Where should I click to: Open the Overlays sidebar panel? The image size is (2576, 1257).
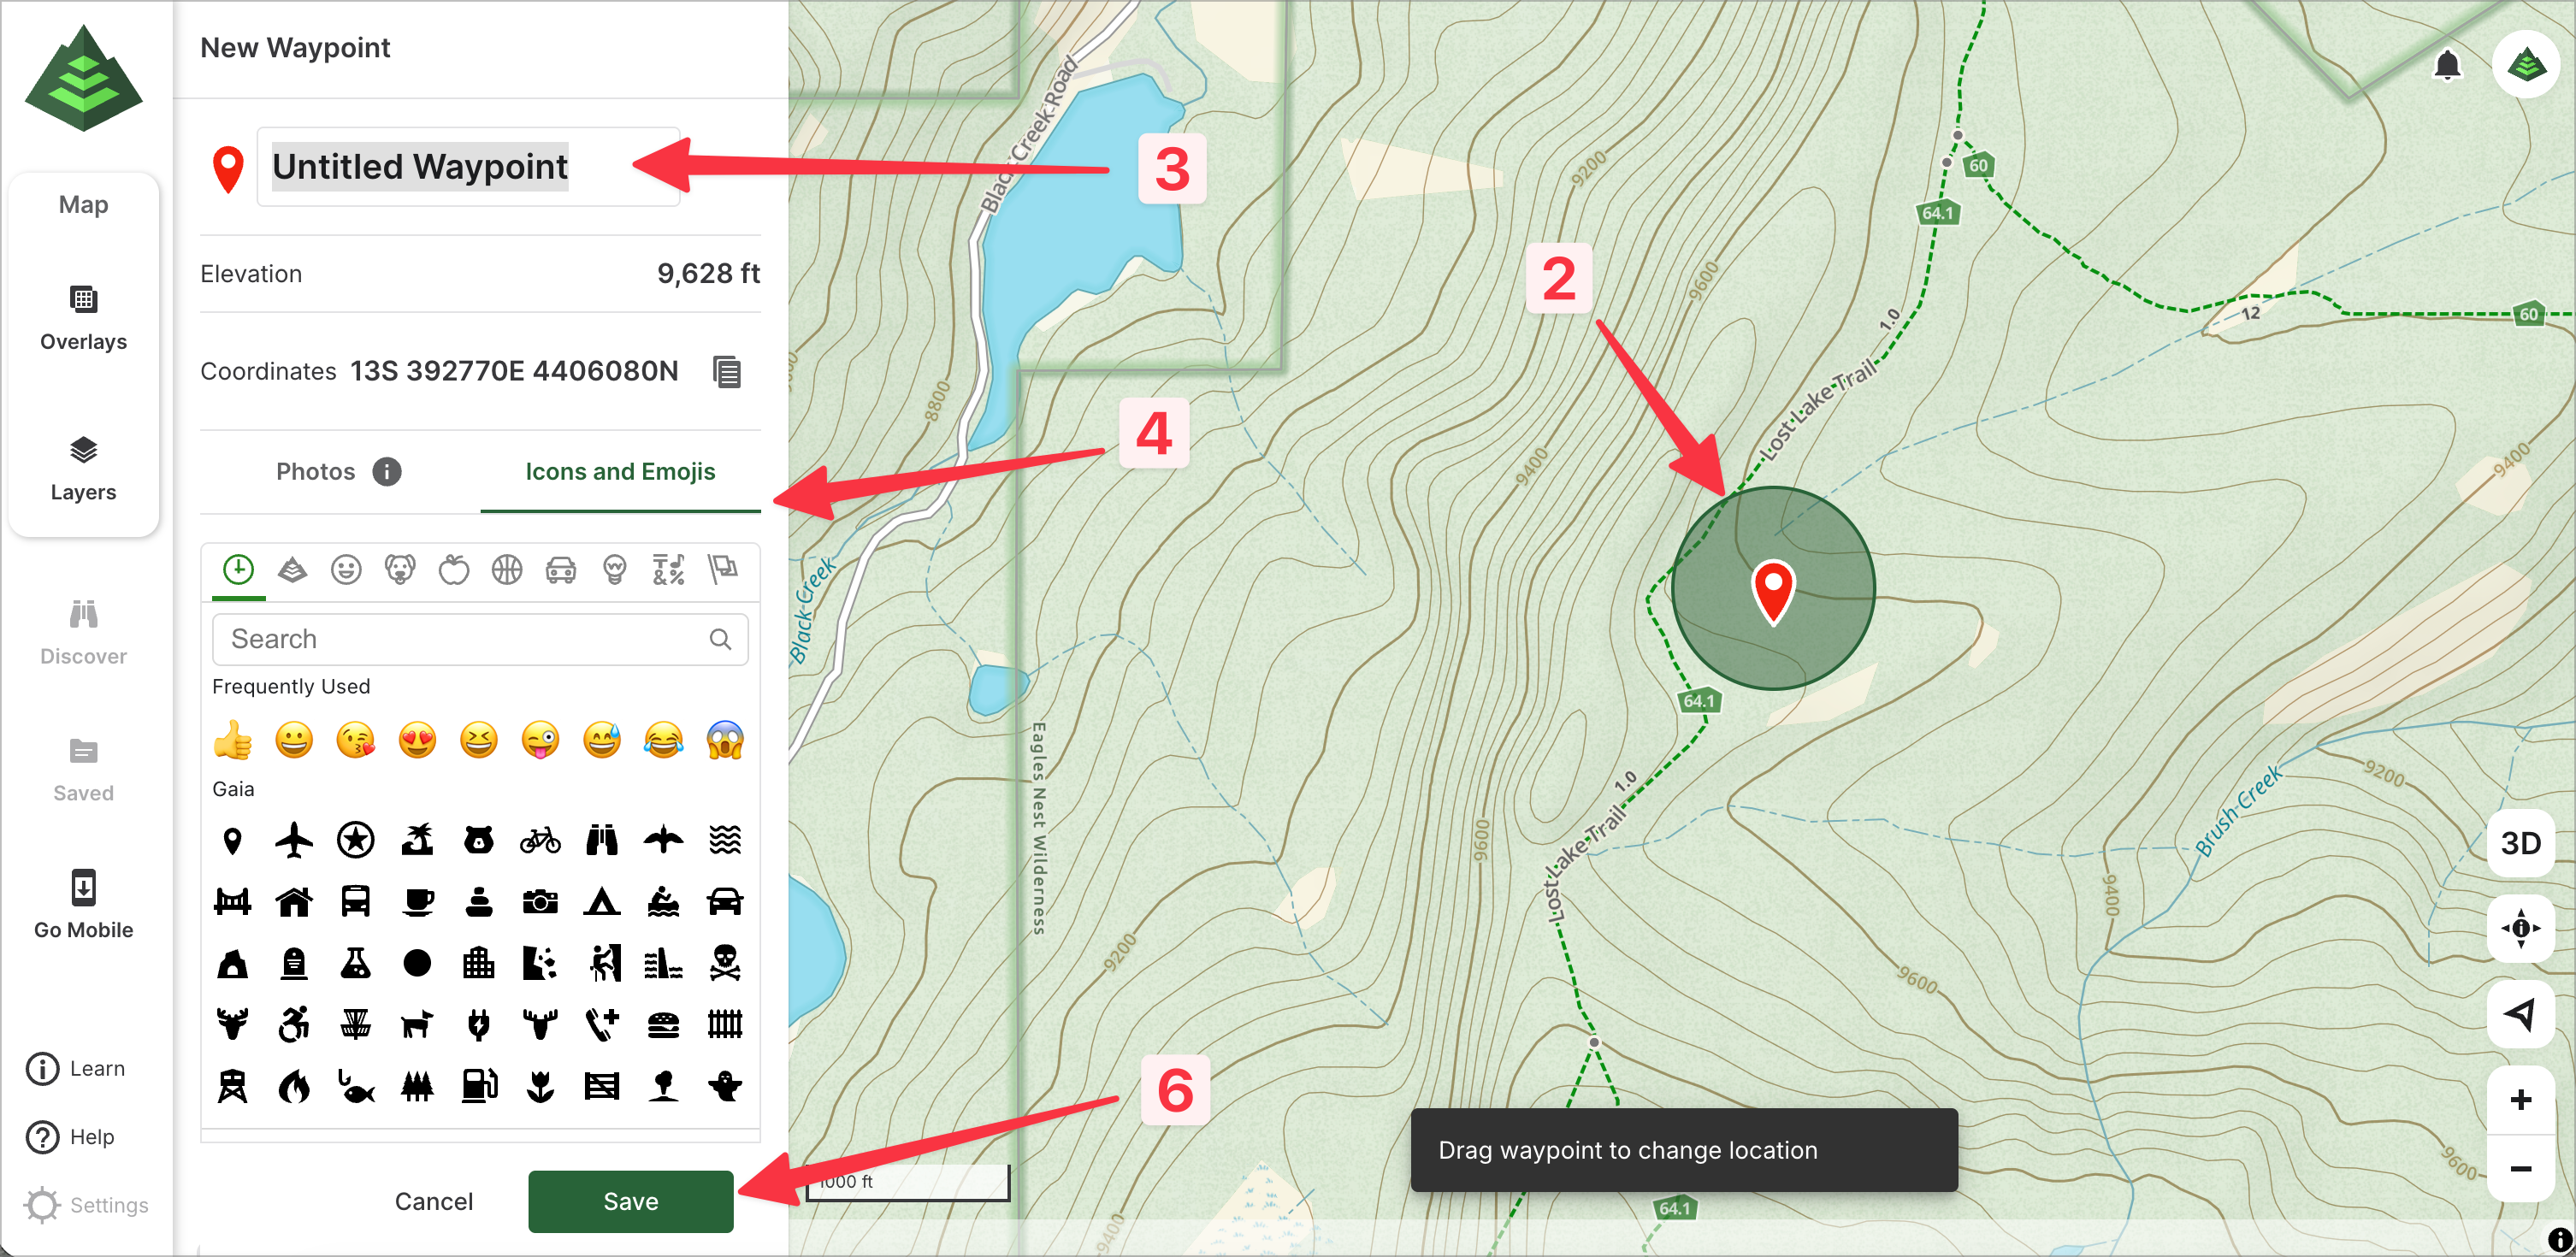pyautogui.click(x=83, y=318)
